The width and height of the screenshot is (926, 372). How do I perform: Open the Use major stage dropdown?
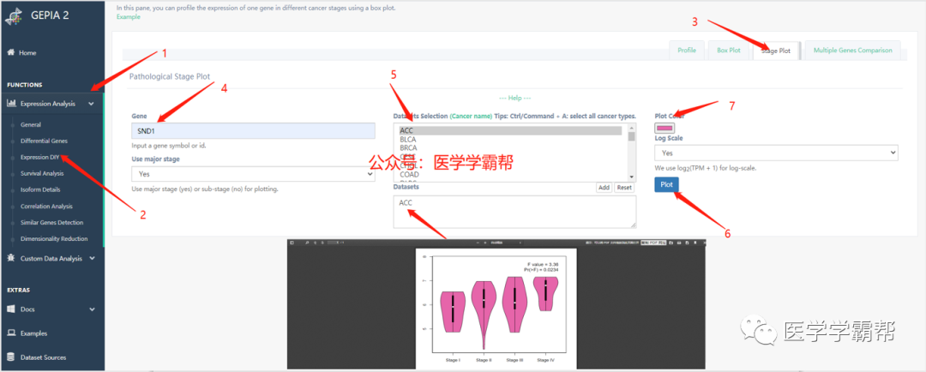[253, 174]
